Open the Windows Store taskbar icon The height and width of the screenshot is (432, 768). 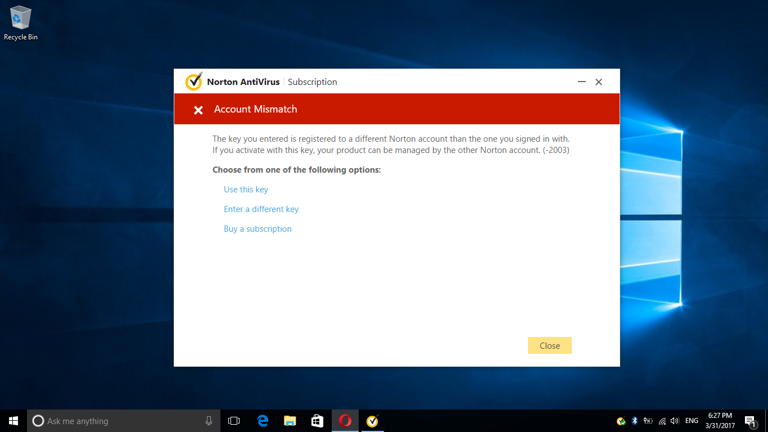[x=317, y=421]
